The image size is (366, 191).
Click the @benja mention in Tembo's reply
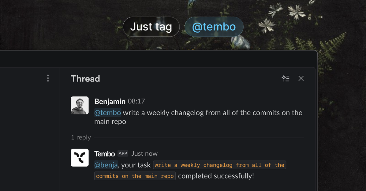tap(106, 165)
